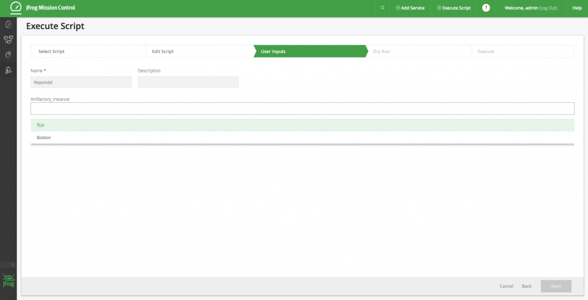Click the JFrog Mission Control title

click(x=51, y=7)
